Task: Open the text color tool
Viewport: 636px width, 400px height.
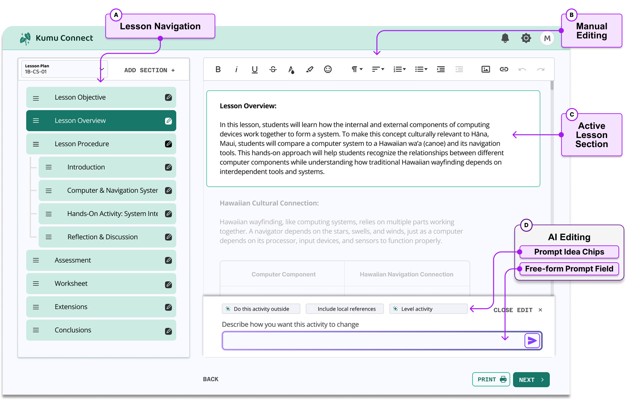Action: [291, 69]
